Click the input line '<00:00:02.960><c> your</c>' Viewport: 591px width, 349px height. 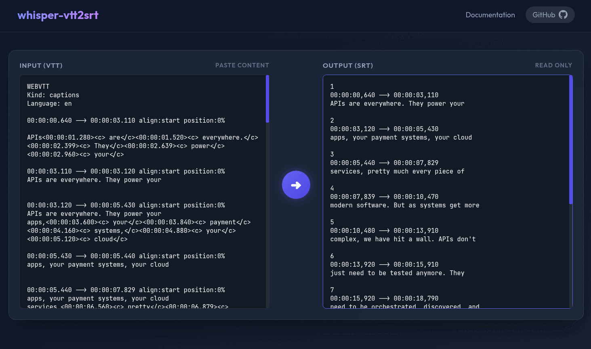pos(76,155)
